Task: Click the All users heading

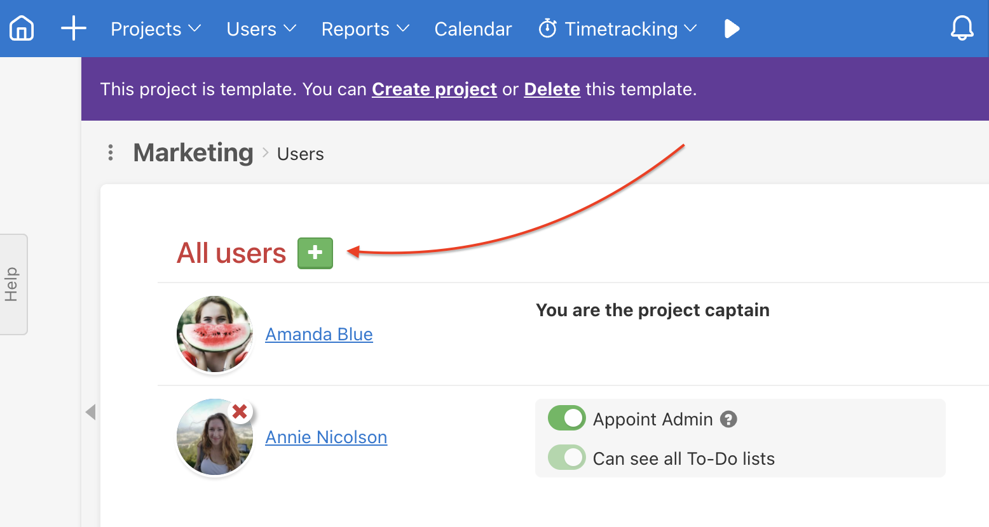Action: 231,253
